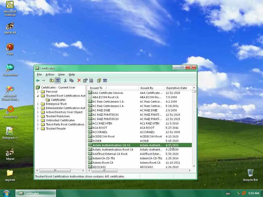Viewport: 263px width, 197px height.
Task: Sort by the Issued To column header
Action: tap(113, 88)
